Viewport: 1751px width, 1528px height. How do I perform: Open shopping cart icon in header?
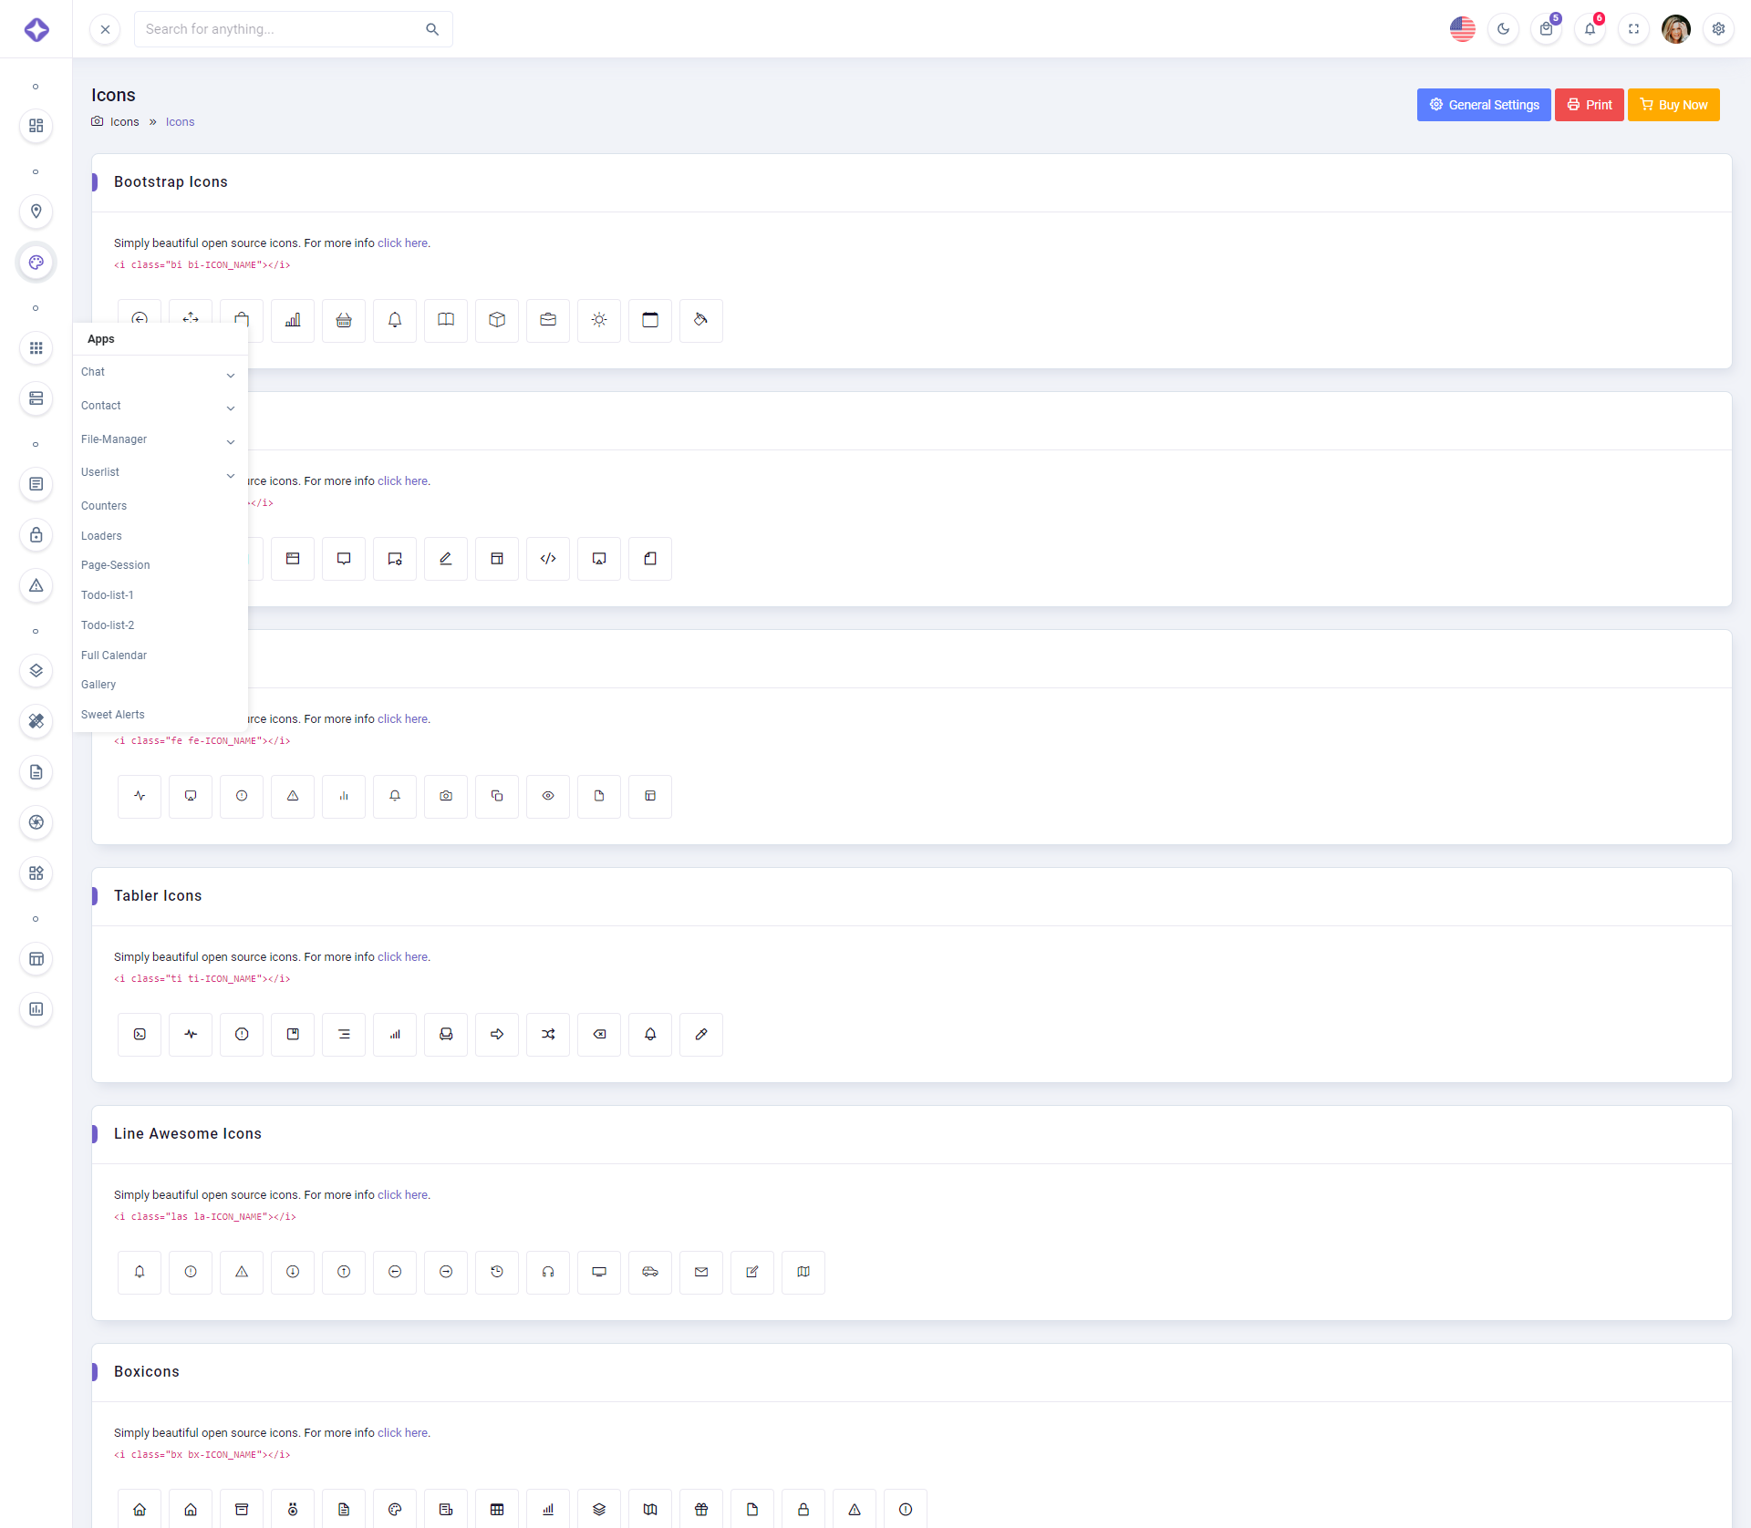pyautogui.click(x=1546, y=29)
